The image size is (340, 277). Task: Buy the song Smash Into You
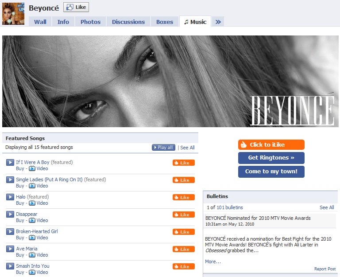(20, 272)
